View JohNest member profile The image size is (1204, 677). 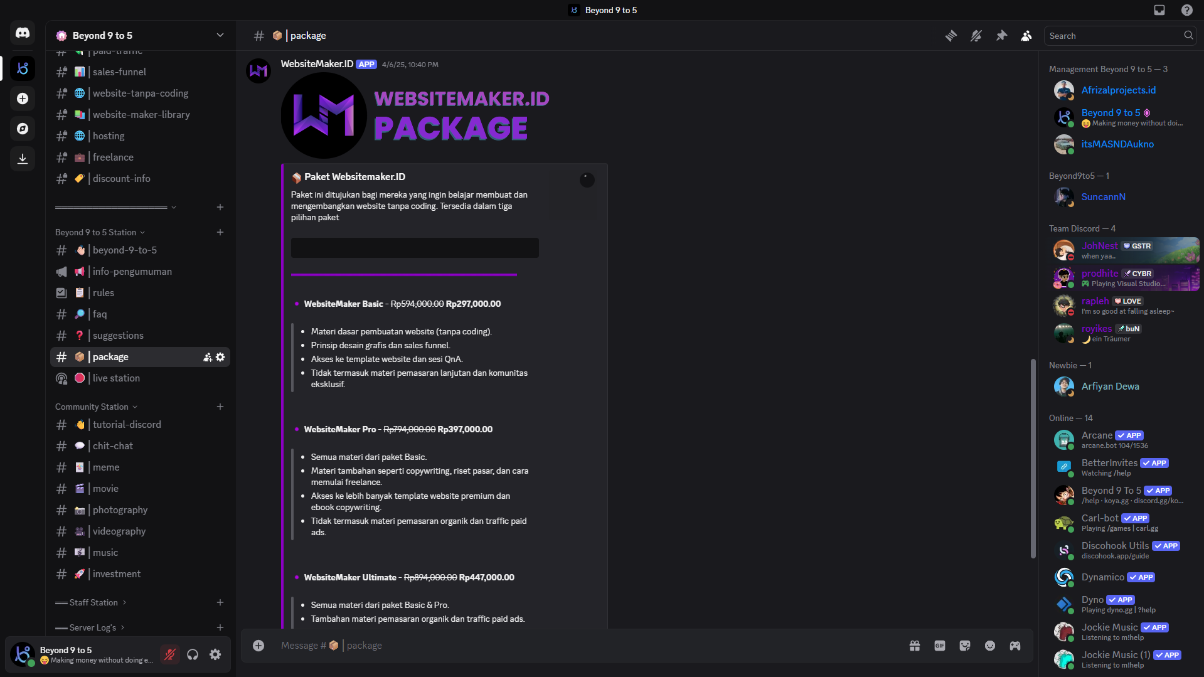point(1124,250)
